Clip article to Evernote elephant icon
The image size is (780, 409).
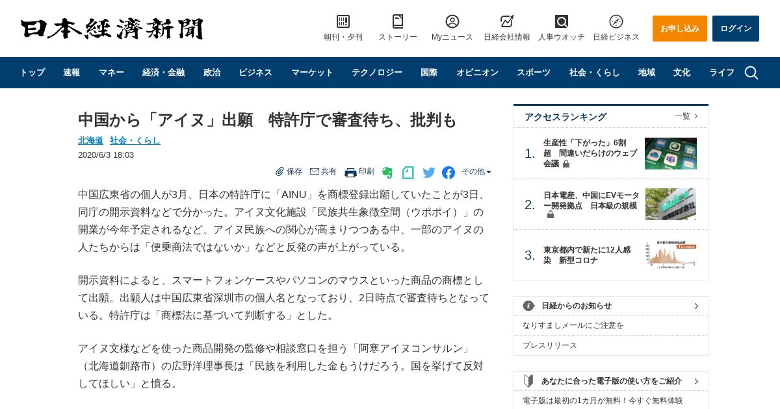point(387,172)
